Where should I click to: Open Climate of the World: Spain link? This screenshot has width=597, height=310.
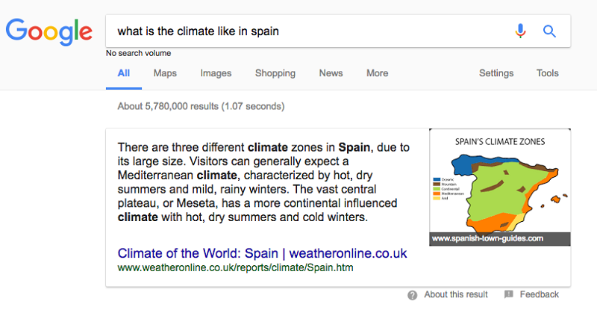[262, 253]
